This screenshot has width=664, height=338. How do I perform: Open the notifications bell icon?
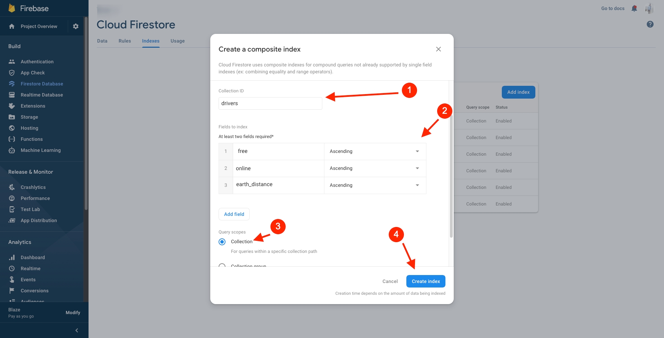[634, 8]
